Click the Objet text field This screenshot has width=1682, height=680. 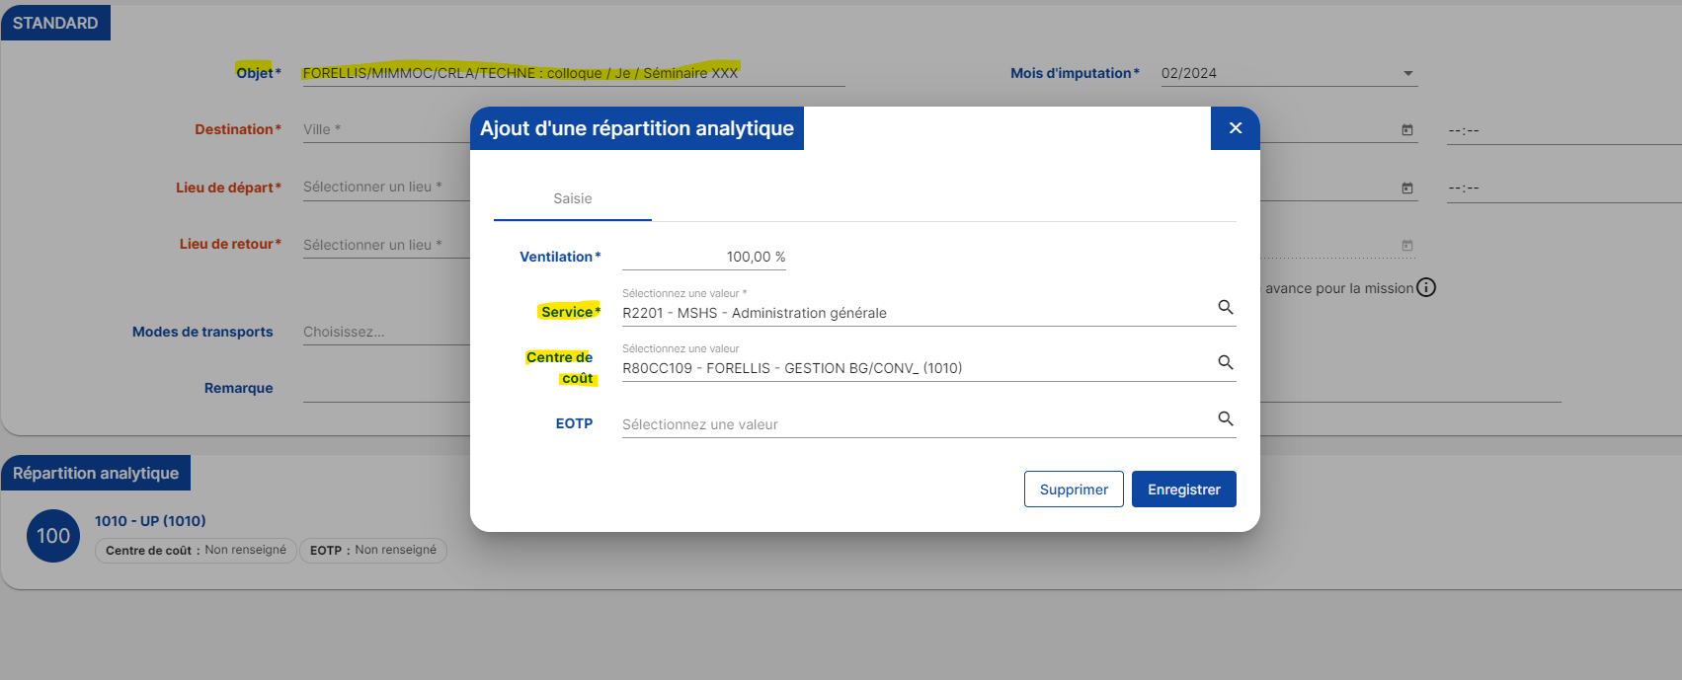pyautogui.click(x=573, y=73)
